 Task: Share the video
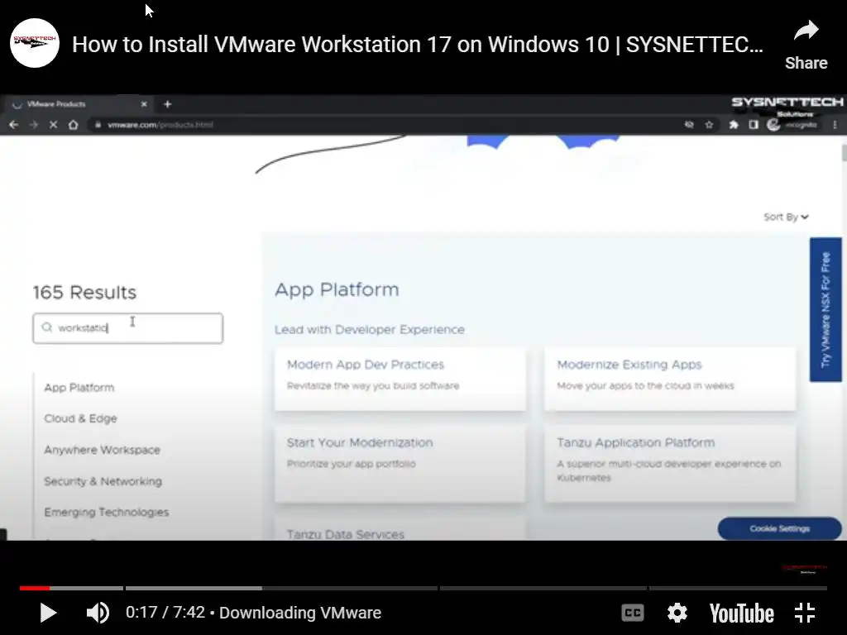click(x=806, y=46)
